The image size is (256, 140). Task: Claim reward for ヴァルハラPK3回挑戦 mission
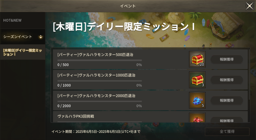tap(227, 120)
